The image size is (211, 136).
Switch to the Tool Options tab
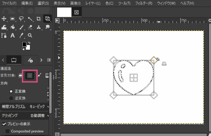click(x=14, y=60)
